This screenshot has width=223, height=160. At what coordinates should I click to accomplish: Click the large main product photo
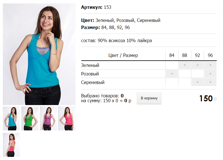[x=39, y=54]
